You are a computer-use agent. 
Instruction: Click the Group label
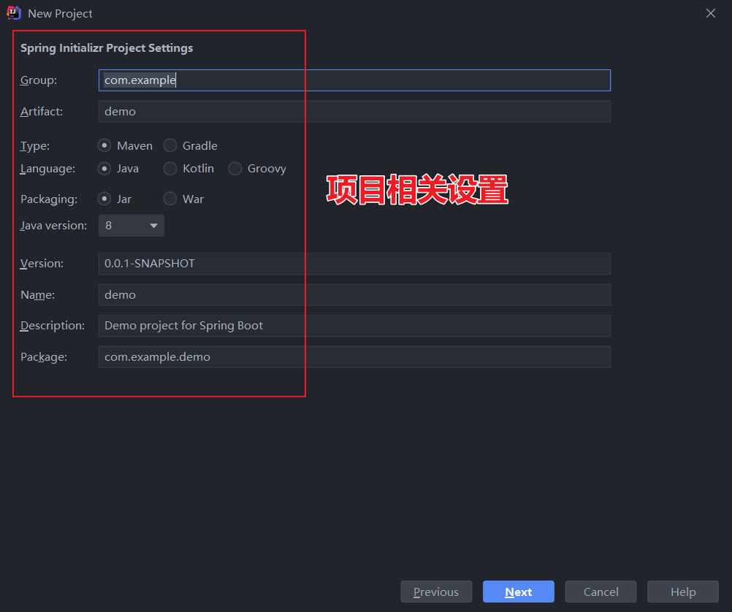click(39, 80)
